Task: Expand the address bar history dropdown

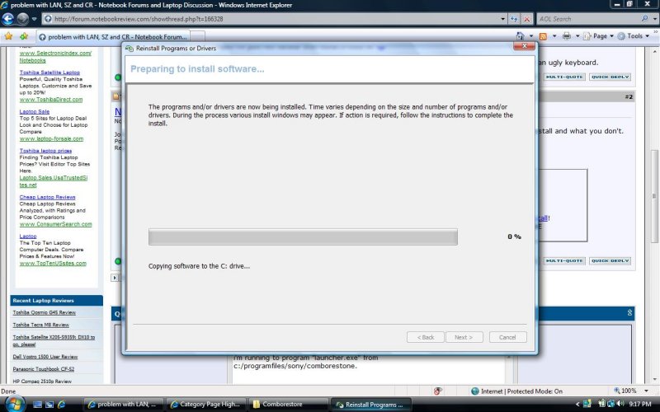Action: 503,19
